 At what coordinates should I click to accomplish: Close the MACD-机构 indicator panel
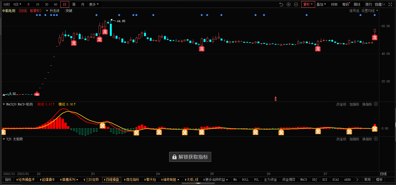tap(376, 104)
